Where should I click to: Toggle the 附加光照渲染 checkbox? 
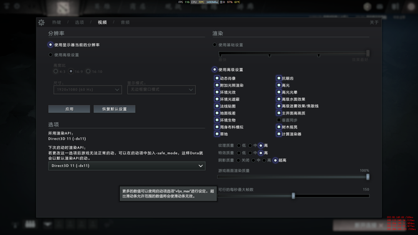click(x=216, y=85)
